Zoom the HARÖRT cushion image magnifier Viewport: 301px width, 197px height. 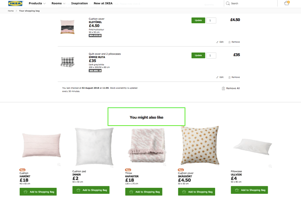tap(59, 165)
